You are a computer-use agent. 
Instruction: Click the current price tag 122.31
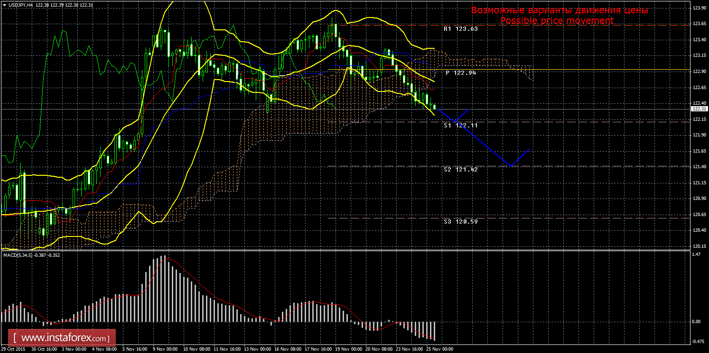[699, 109]
